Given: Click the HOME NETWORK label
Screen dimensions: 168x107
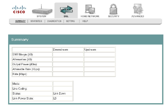Looking at the screenshot, I should click(90, 16).
